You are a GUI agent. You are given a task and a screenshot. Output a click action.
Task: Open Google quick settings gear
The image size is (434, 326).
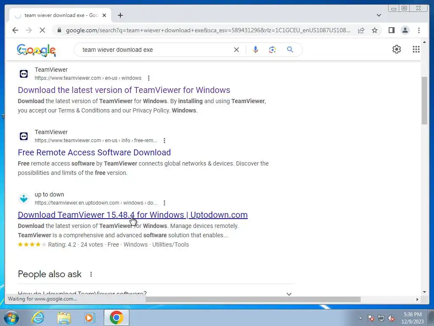pyautogui.click(x=396, y=49)
